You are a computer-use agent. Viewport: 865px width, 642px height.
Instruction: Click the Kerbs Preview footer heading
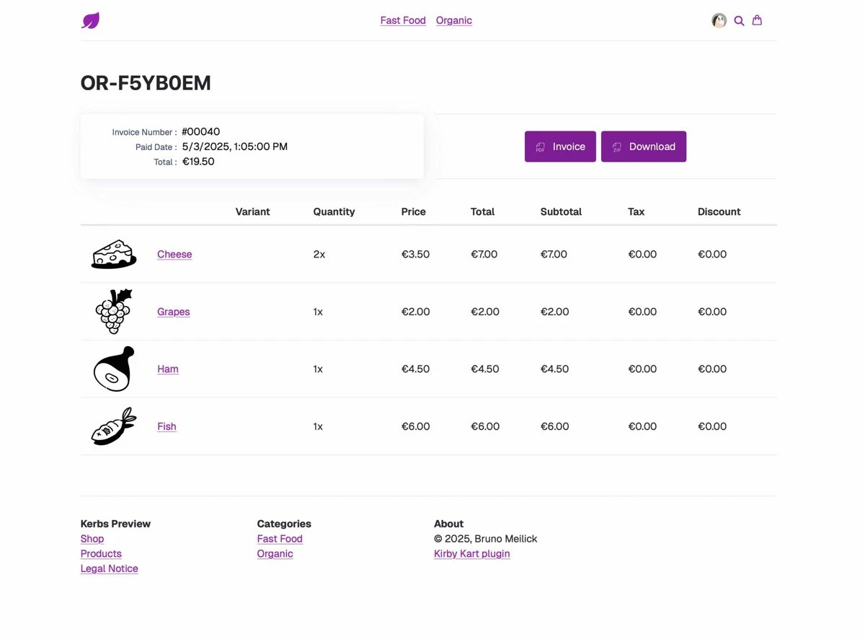(x=115, y=524)
